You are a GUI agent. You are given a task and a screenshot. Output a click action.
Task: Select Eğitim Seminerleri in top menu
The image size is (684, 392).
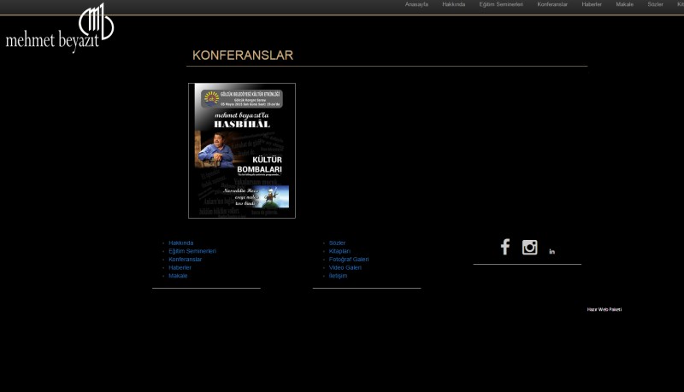501,4
